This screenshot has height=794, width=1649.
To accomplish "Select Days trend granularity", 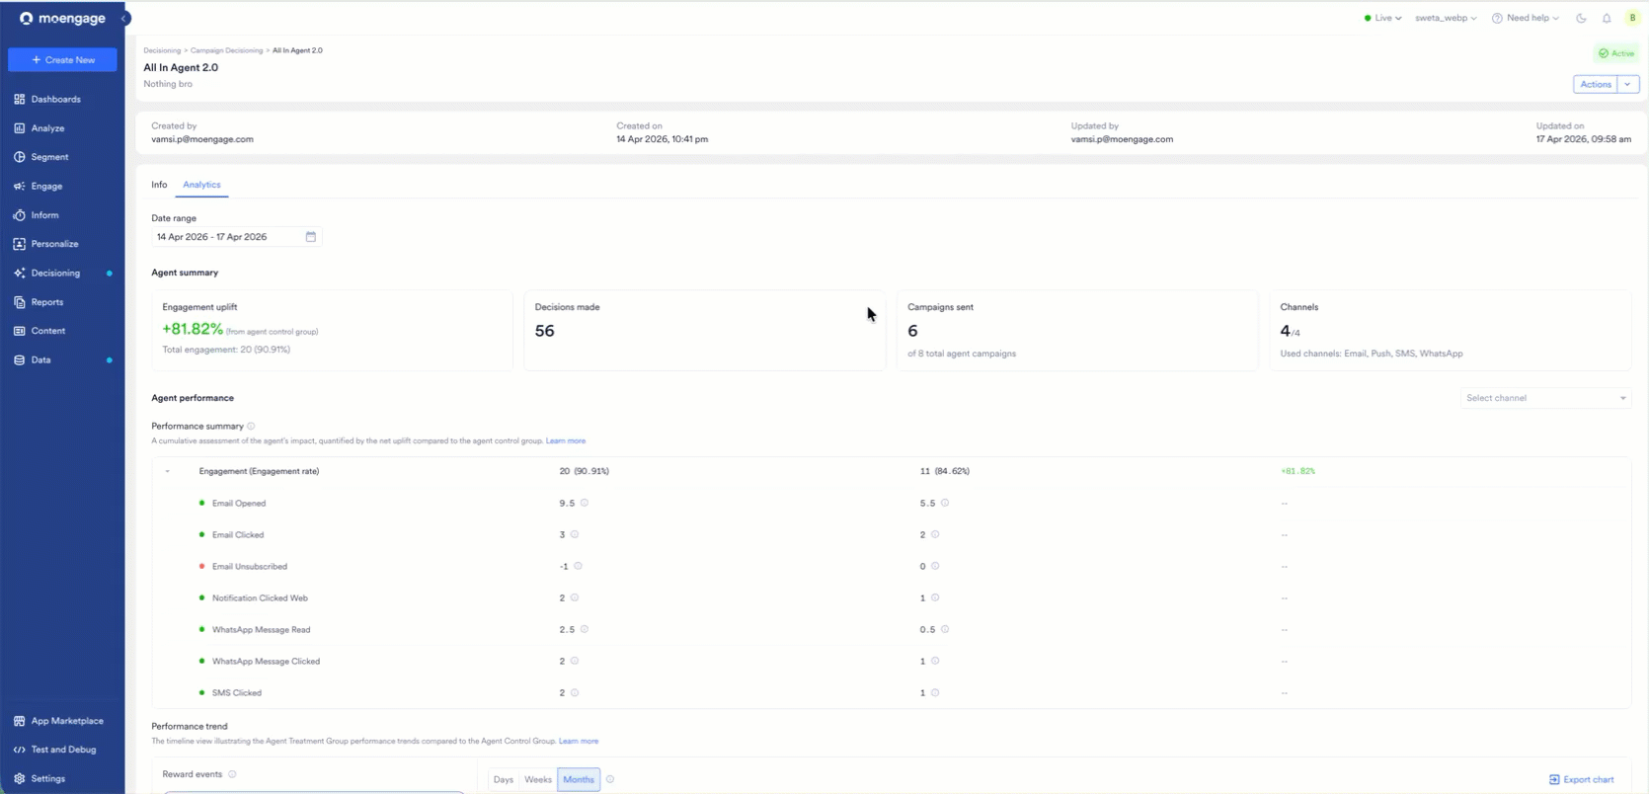I will pos(504,779).
